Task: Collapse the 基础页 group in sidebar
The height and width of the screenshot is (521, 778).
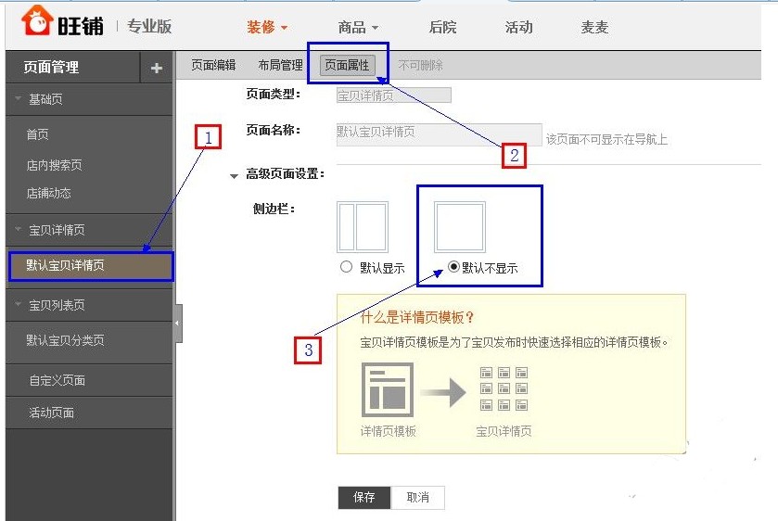Action: (x=19, y=99)
